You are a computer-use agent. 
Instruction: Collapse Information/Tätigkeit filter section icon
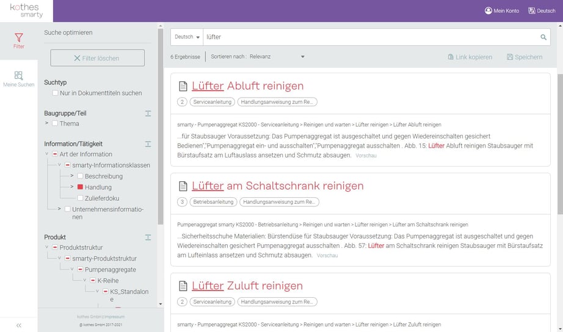[148, 144]
